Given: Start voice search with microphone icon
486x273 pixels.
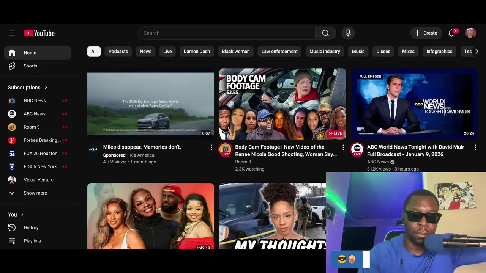Looking at the screenshot, I should click(x=348, y=33).
